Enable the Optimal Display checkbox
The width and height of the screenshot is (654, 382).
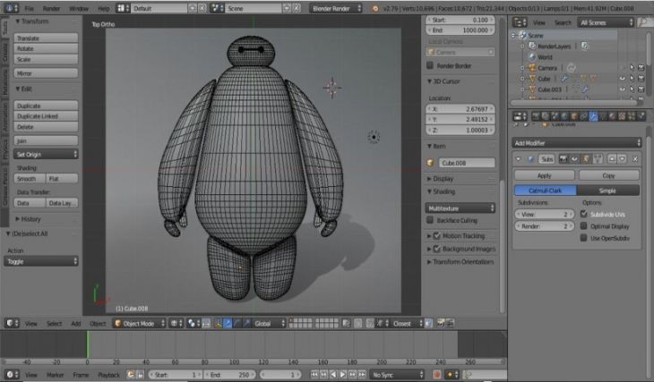click(x=584, y=226)
